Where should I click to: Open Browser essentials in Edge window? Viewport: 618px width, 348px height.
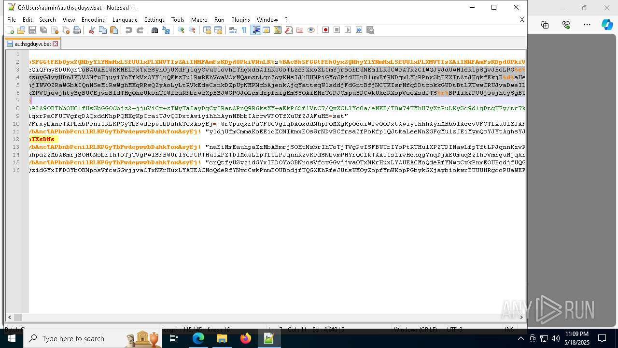[x=566, y=25]
